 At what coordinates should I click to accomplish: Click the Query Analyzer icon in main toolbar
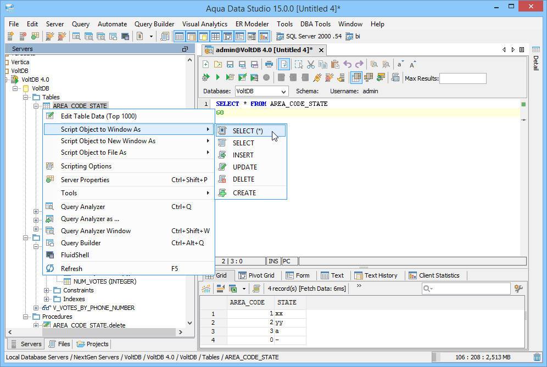pyautogui.click(x=76, y=36)
